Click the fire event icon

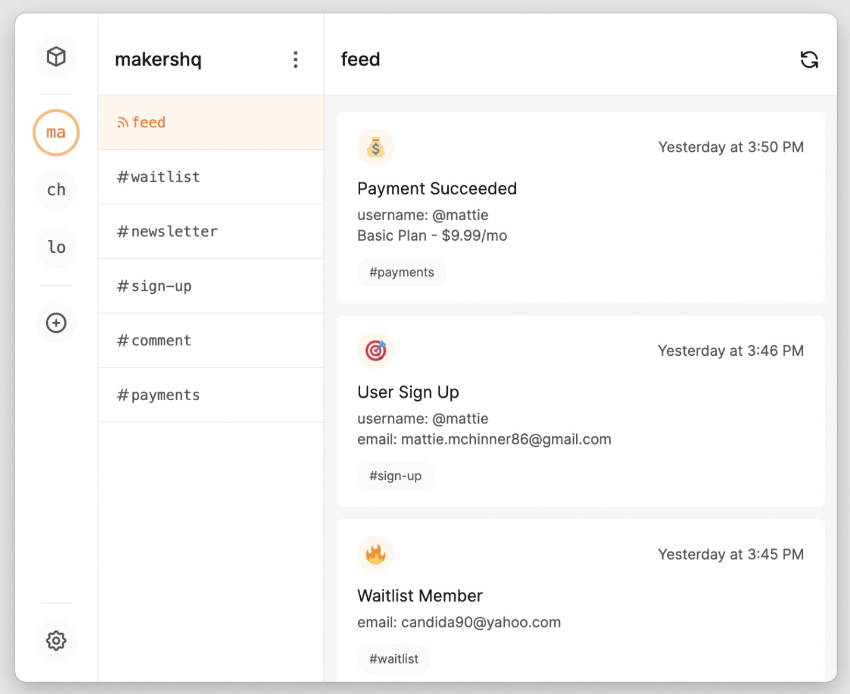(x=375, y=554)
